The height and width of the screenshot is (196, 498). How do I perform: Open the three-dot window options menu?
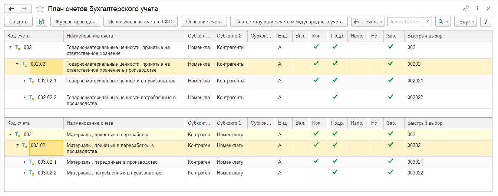tap(477, 9)
